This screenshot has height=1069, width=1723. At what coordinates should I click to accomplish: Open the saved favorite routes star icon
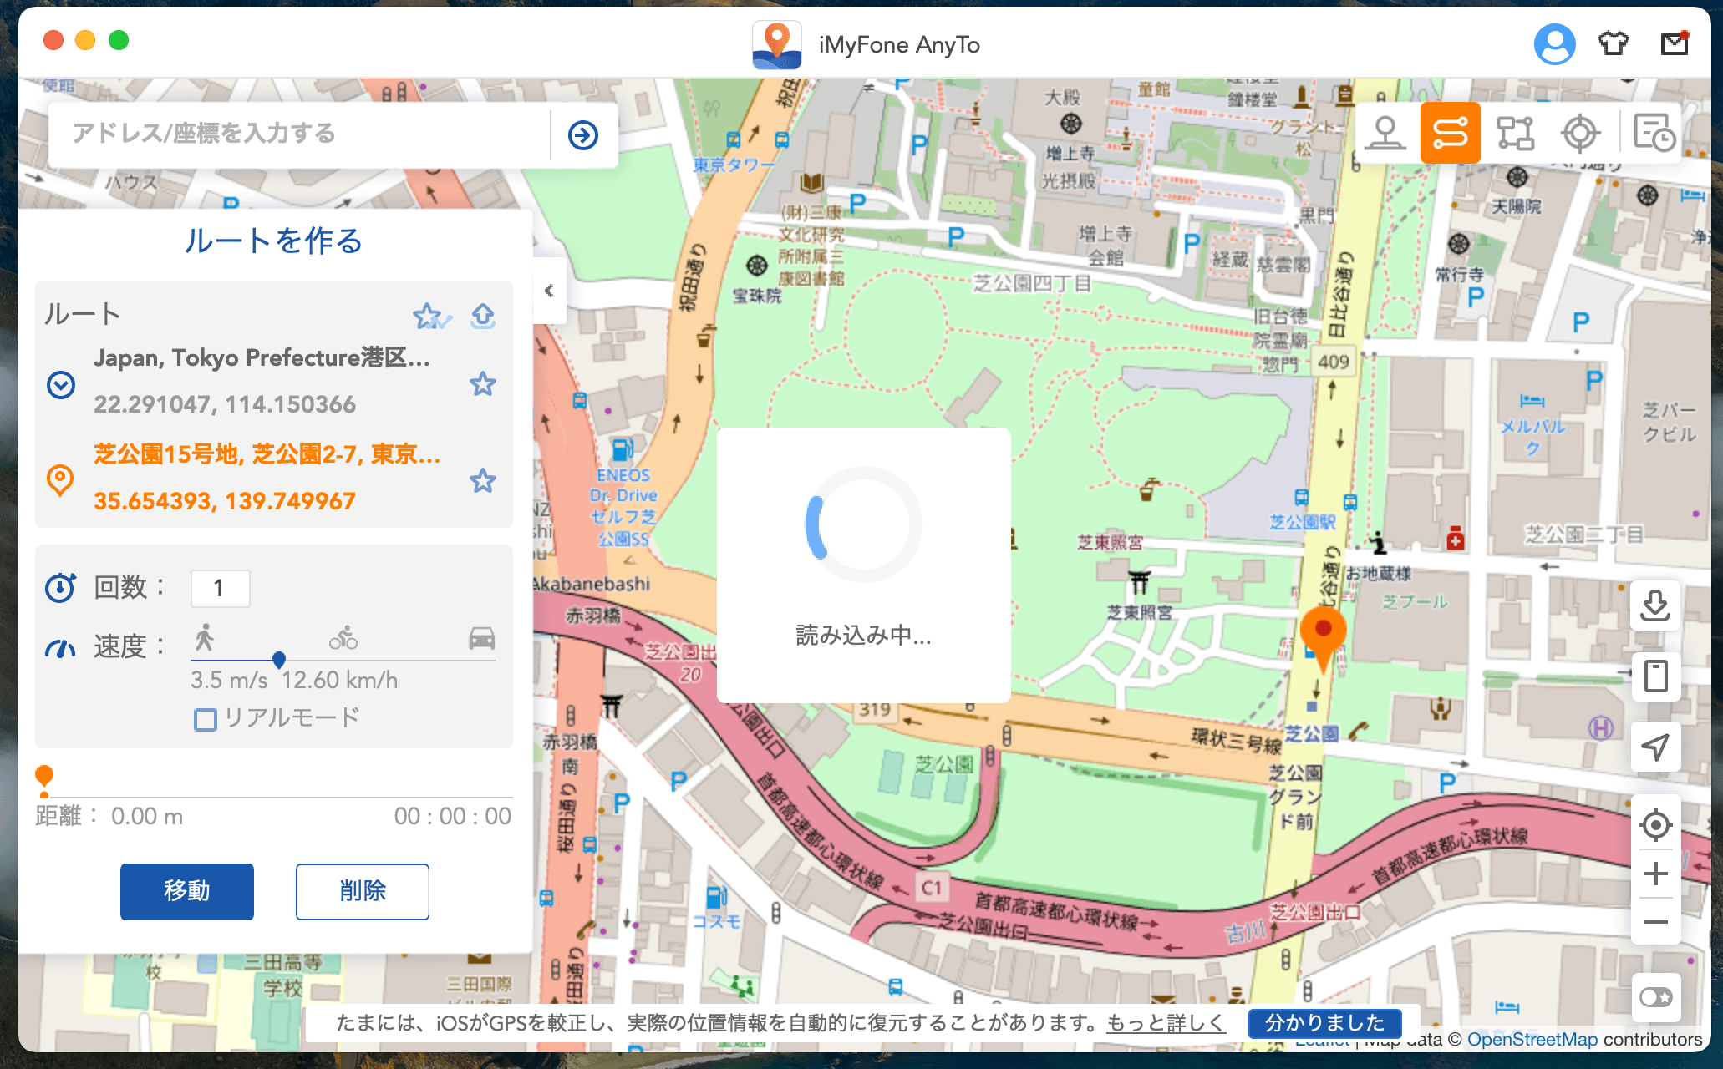pos(432,316)
